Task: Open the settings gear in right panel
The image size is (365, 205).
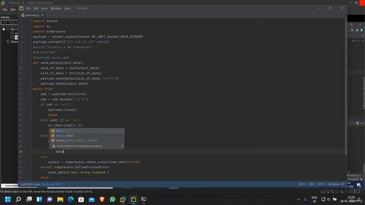Action: [x=357, y=30]
